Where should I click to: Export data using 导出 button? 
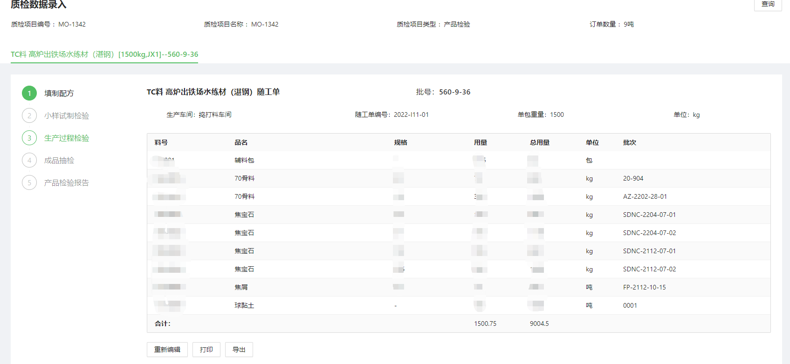coord(239,350)
